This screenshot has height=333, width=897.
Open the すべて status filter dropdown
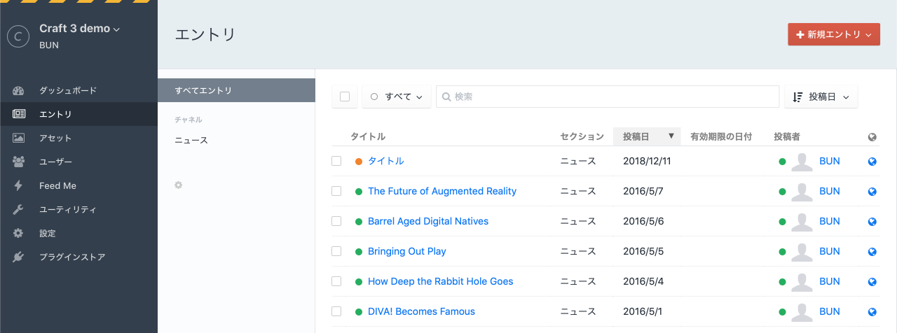(x=397, y=97)
